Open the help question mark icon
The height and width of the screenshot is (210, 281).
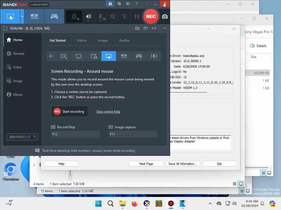[x=137, y=4]
